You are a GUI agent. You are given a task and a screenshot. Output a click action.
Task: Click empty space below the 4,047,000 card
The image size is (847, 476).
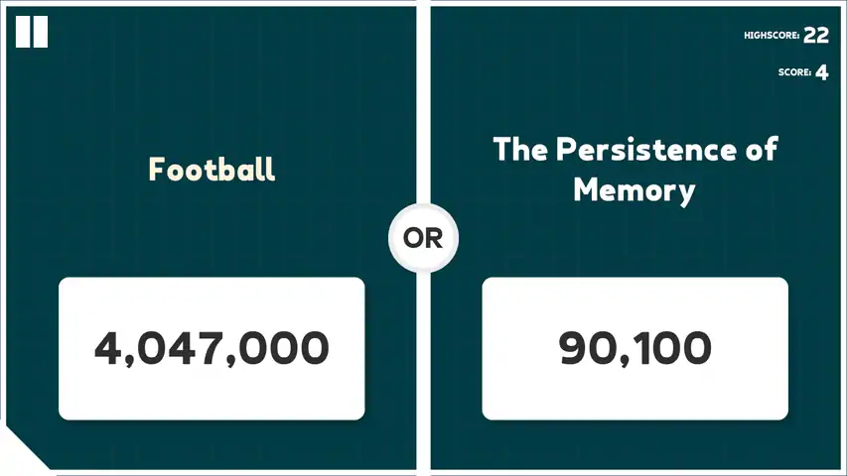tap(212, 443)
